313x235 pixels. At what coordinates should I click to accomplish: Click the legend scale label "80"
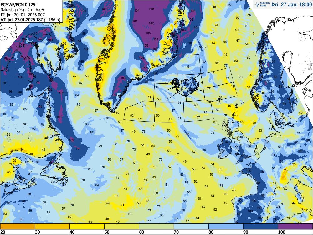click(211, 232)
